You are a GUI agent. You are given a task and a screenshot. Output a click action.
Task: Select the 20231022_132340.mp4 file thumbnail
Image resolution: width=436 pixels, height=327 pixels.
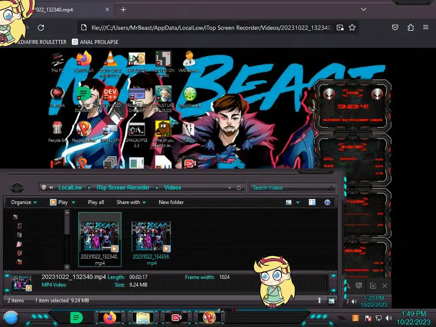pyautogui.click(x=100, y=239)
